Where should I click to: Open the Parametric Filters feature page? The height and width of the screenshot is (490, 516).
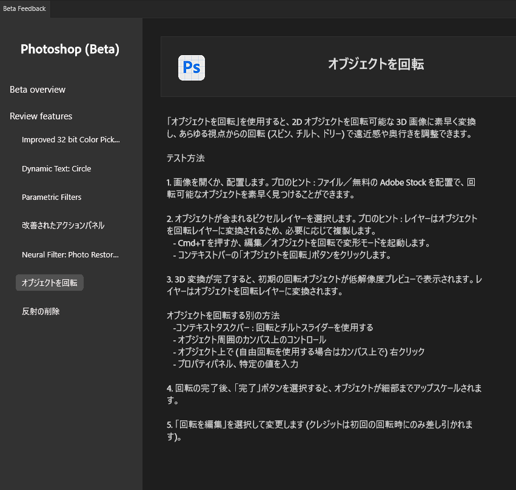click(52, 197)
